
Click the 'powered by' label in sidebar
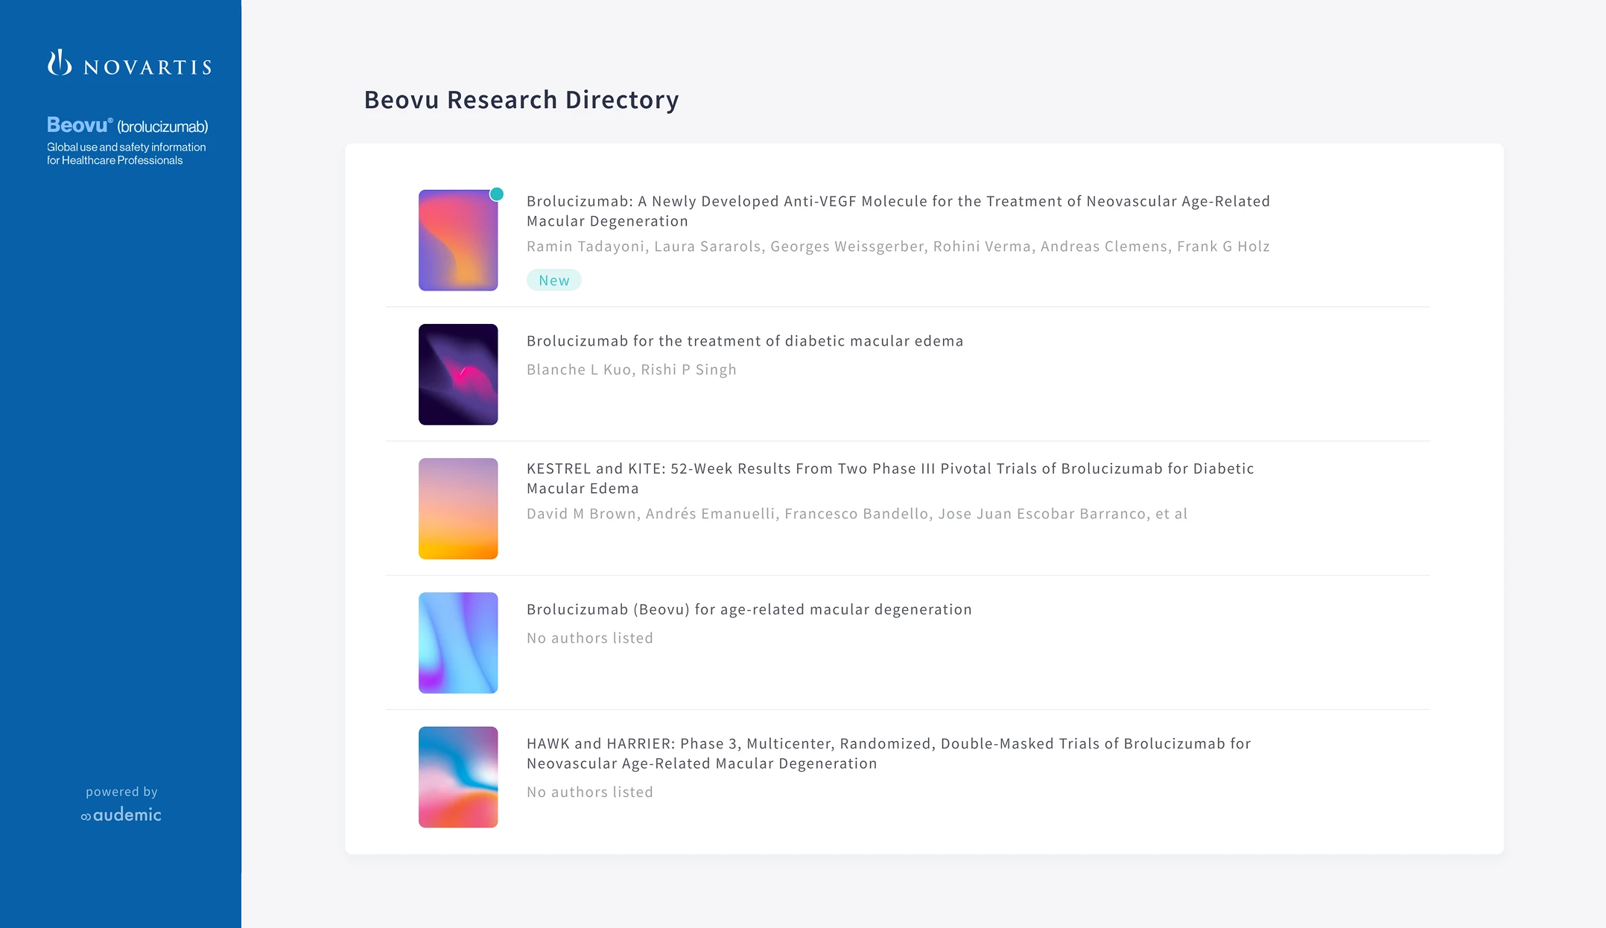[121, 792]
